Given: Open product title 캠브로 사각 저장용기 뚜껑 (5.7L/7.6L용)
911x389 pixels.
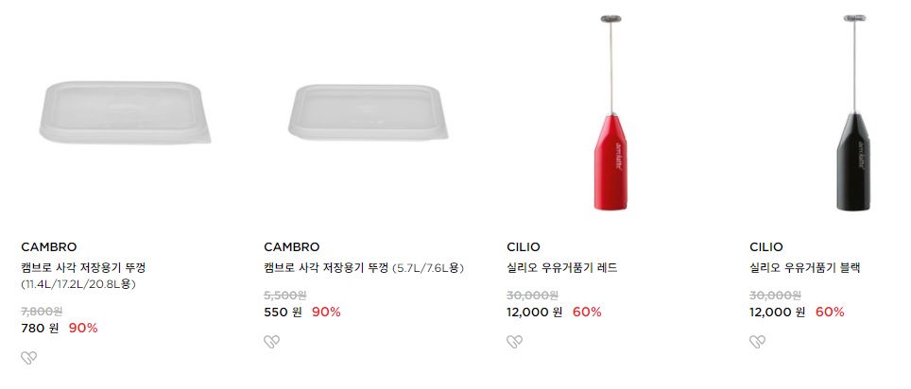Looking at the screenshot, I should pos(364,268).
